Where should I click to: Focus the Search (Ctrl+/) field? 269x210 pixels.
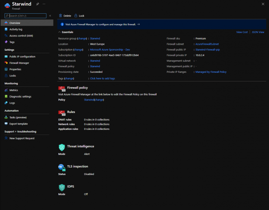(25, 16)
